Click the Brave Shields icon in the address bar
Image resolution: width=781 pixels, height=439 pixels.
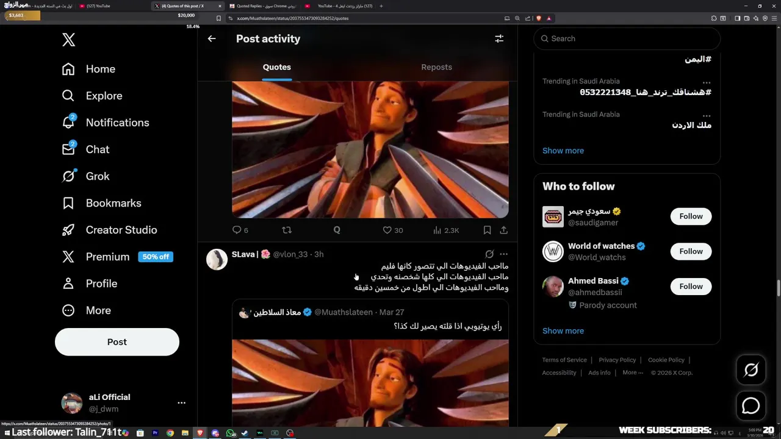[538, 18]
